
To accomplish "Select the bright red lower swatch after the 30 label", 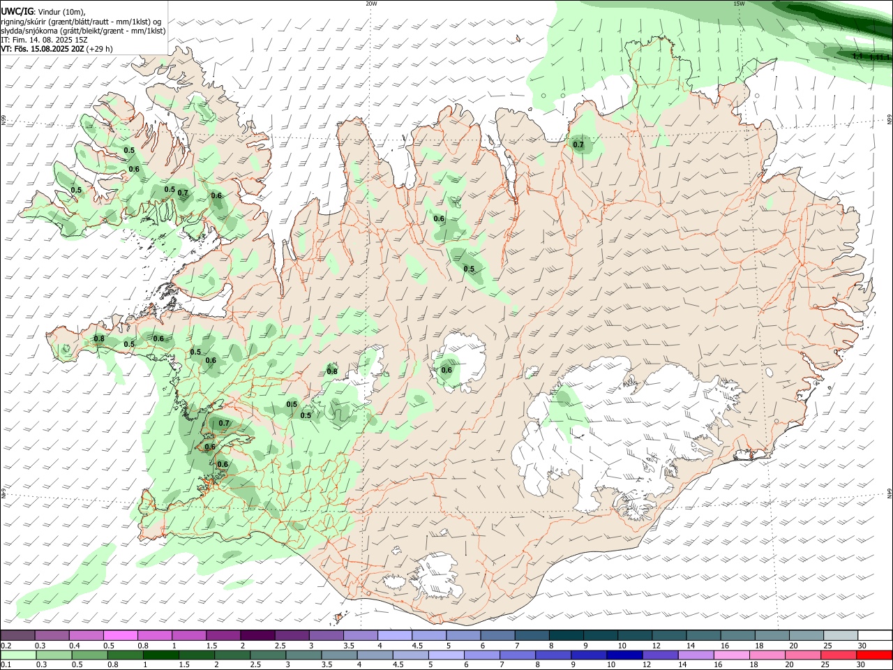I will tap(873, 655).
